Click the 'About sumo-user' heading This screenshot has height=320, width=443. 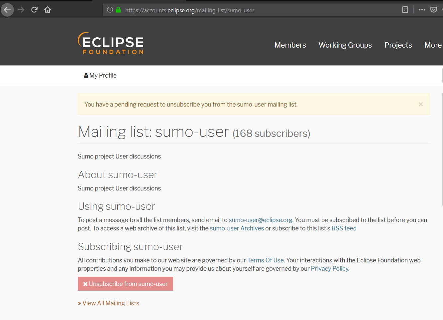click(118, 175)
